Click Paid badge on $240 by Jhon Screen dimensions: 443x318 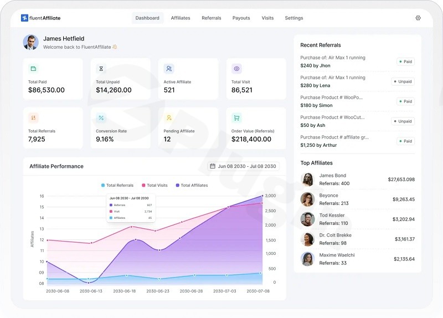coord(405,61)
